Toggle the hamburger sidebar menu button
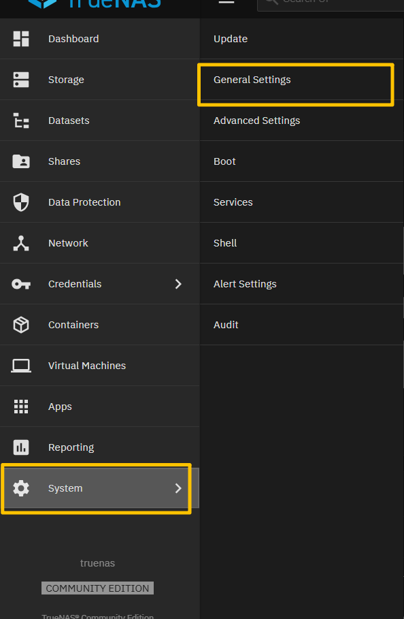Image resolution: width=404 pixels, height=619 pixels. pyautogui.click(x=226, y=1)
